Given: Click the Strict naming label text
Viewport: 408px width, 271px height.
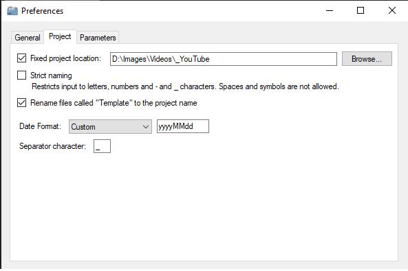Looking at the screenshot, I should pyautogui.click(x=51, y=75).
